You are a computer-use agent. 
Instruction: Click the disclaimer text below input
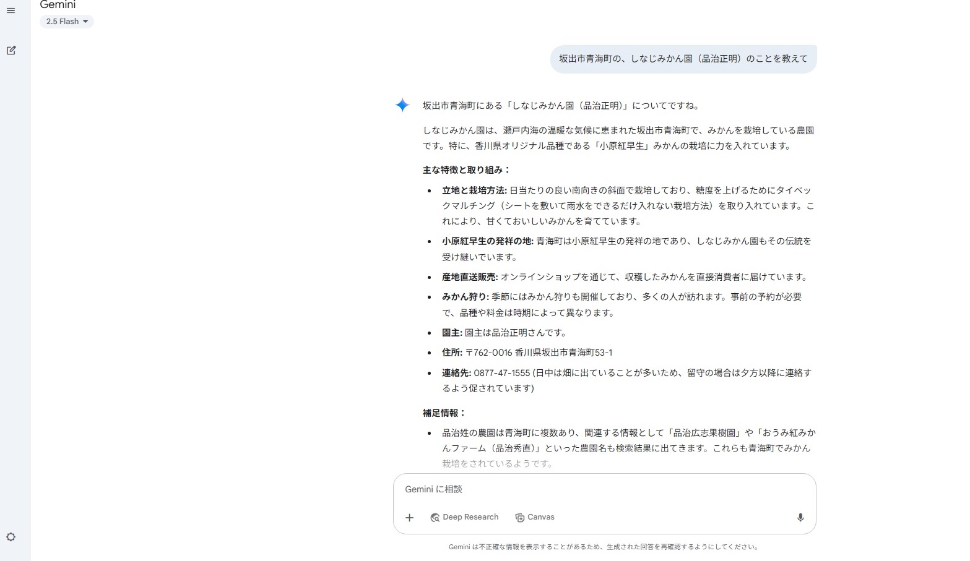click(x=604, y=547)
